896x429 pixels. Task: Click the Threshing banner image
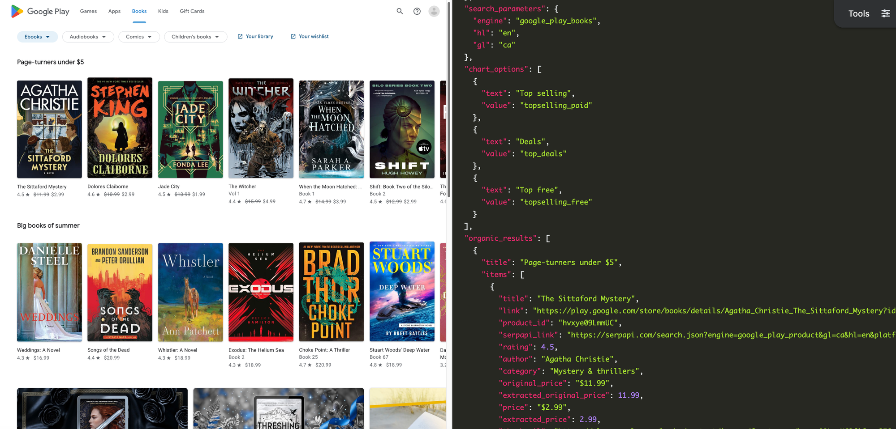tap(279, 408)
